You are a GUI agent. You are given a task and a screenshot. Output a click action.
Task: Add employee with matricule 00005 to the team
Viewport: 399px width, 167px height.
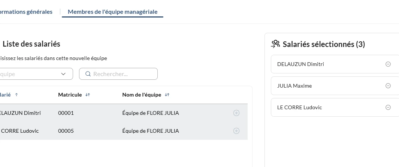pyautogui.click(x=236, y=131)
